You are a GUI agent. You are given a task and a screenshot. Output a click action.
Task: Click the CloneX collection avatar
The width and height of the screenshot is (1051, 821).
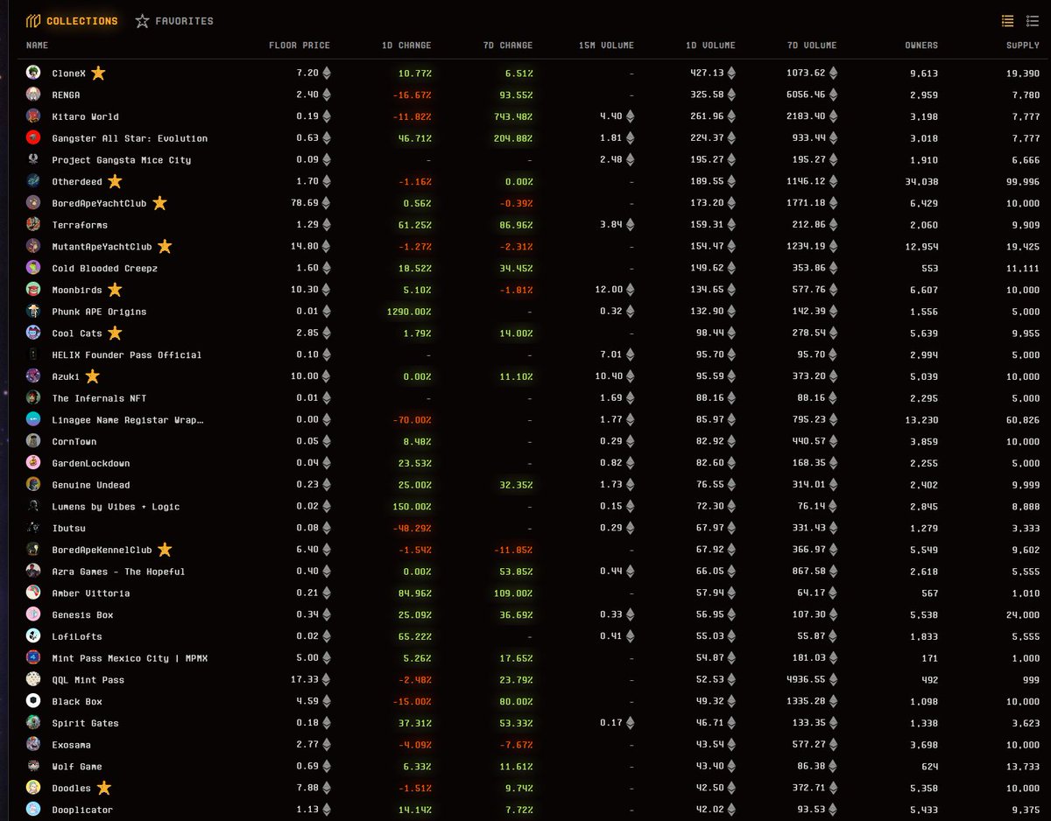pyautogui.click(x=33, y=73)
